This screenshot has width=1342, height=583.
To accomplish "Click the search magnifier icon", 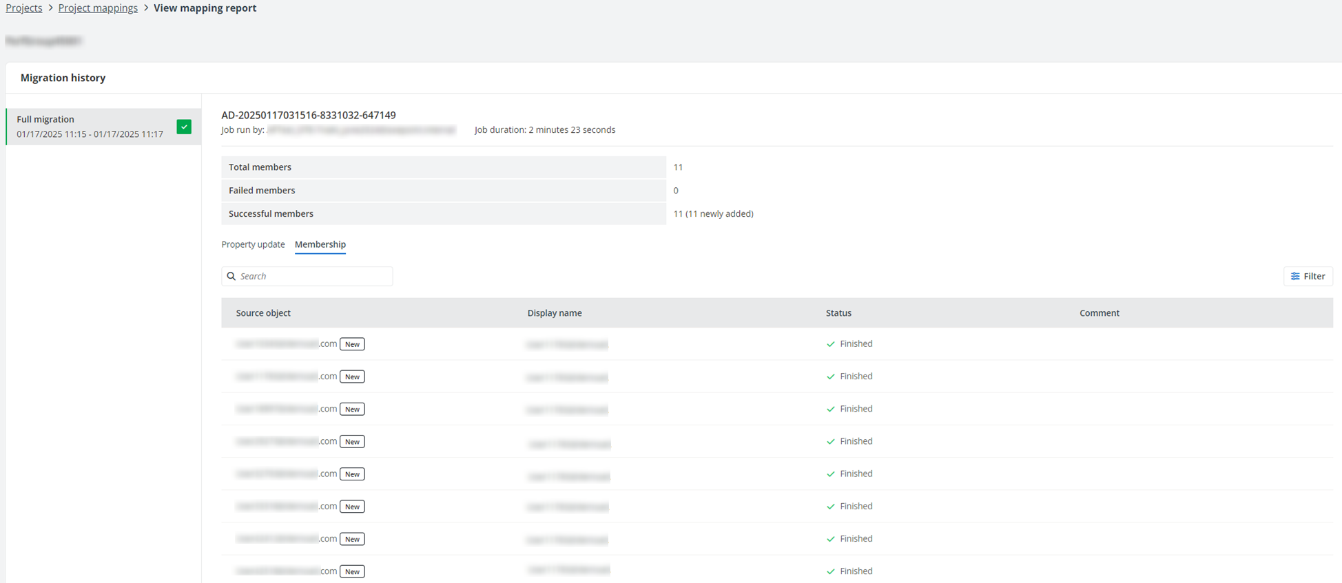I will (231, 276).
